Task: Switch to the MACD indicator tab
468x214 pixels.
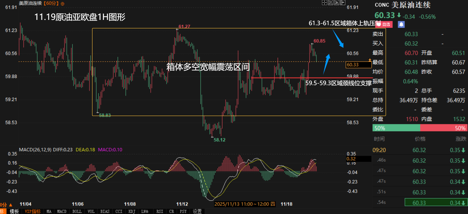Action: pyautogui.click(x=62, y=211)
